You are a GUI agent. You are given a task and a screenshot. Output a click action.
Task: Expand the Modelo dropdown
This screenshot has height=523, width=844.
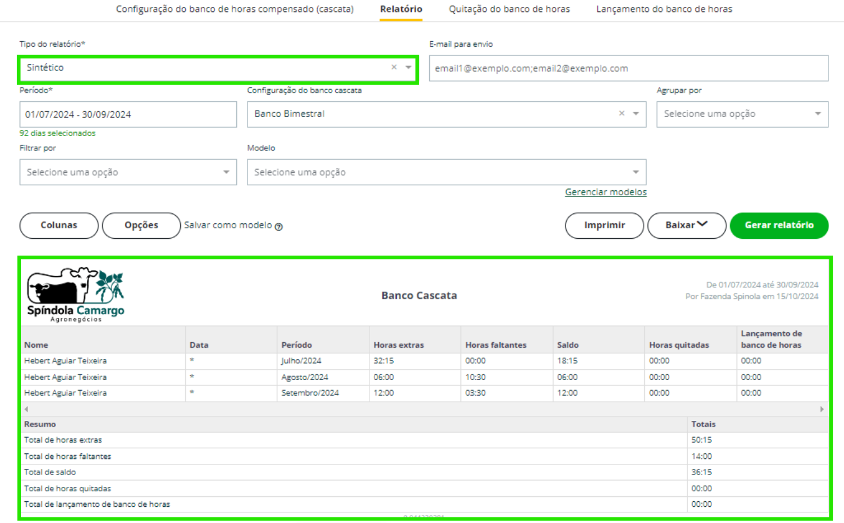[x=636, y=172]
